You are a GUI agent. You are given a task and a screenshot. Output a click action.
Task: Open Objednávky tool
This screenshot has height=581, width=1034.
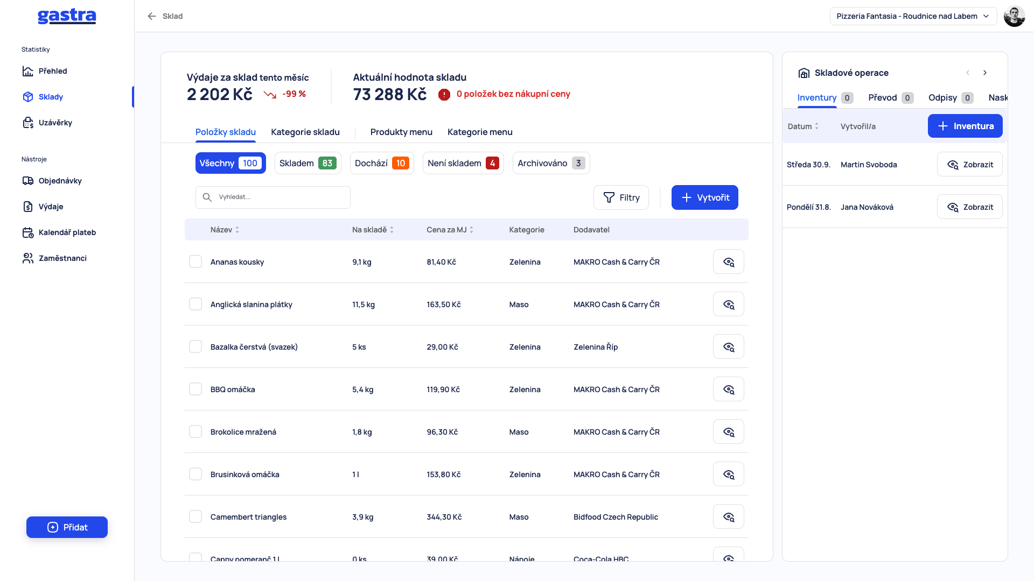click(52, 181)
